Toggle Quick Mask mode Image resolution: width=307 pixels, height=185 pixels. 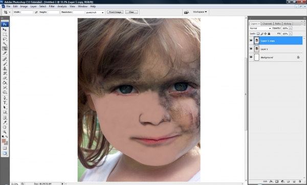(x=5, y=148)
